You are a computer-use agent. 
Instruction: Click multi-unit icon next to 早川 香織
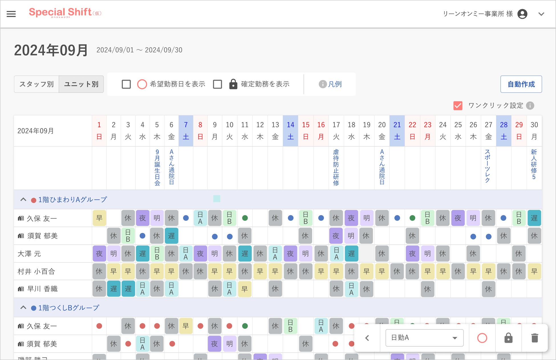(x=21, y=289)
